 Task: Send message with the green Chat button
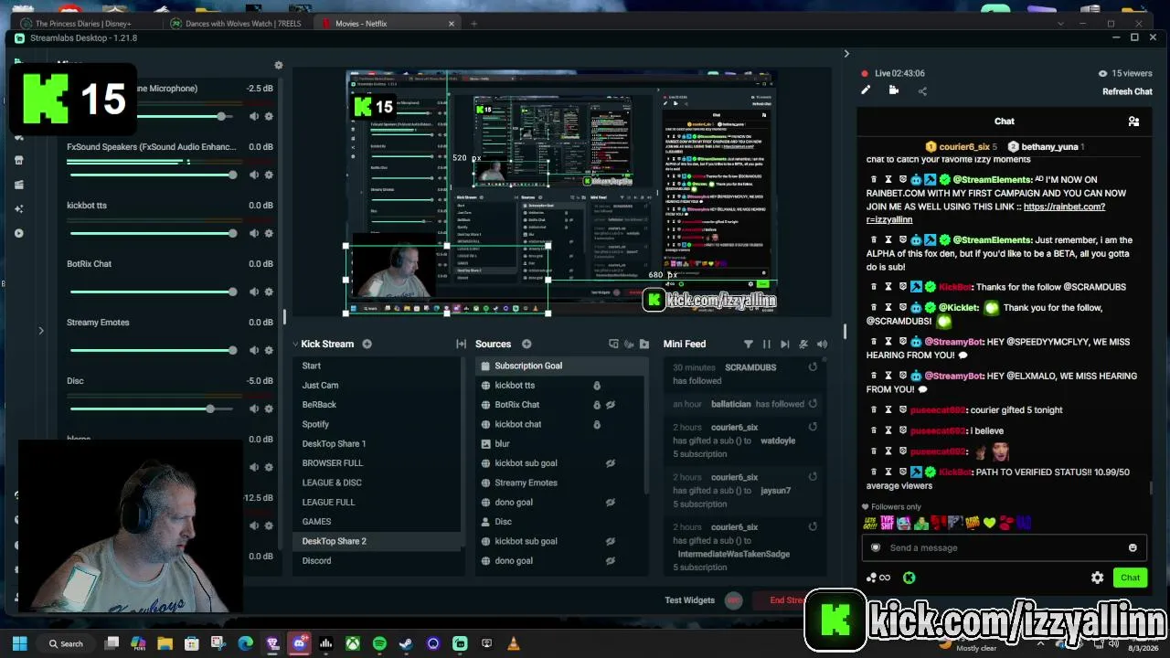1131,578
